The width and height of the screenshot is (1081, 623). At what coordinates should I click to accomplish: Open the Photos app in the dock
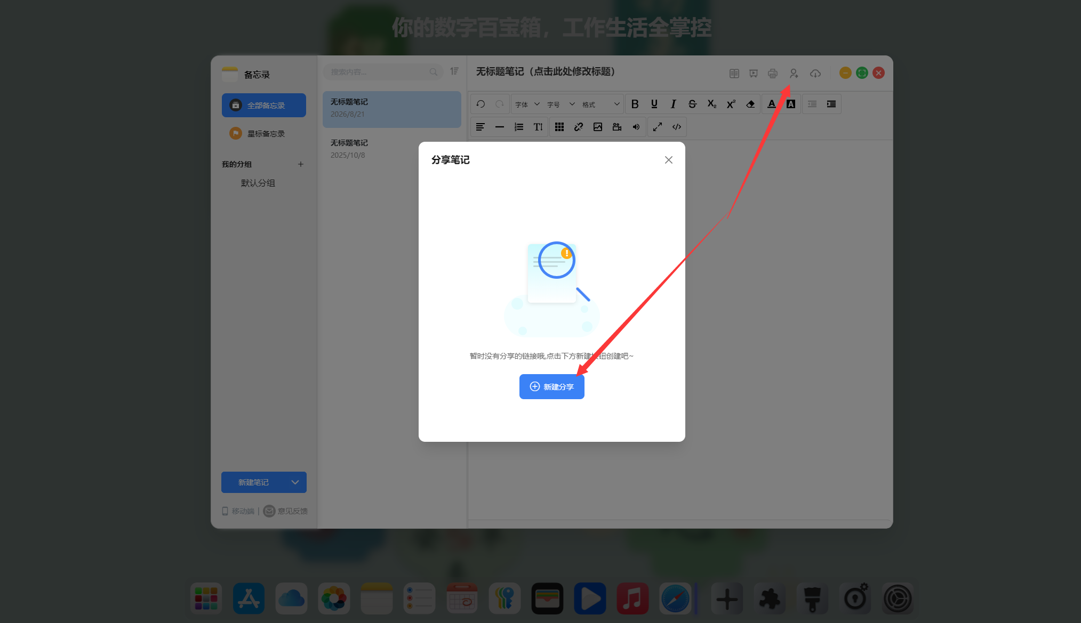point(334,598)
